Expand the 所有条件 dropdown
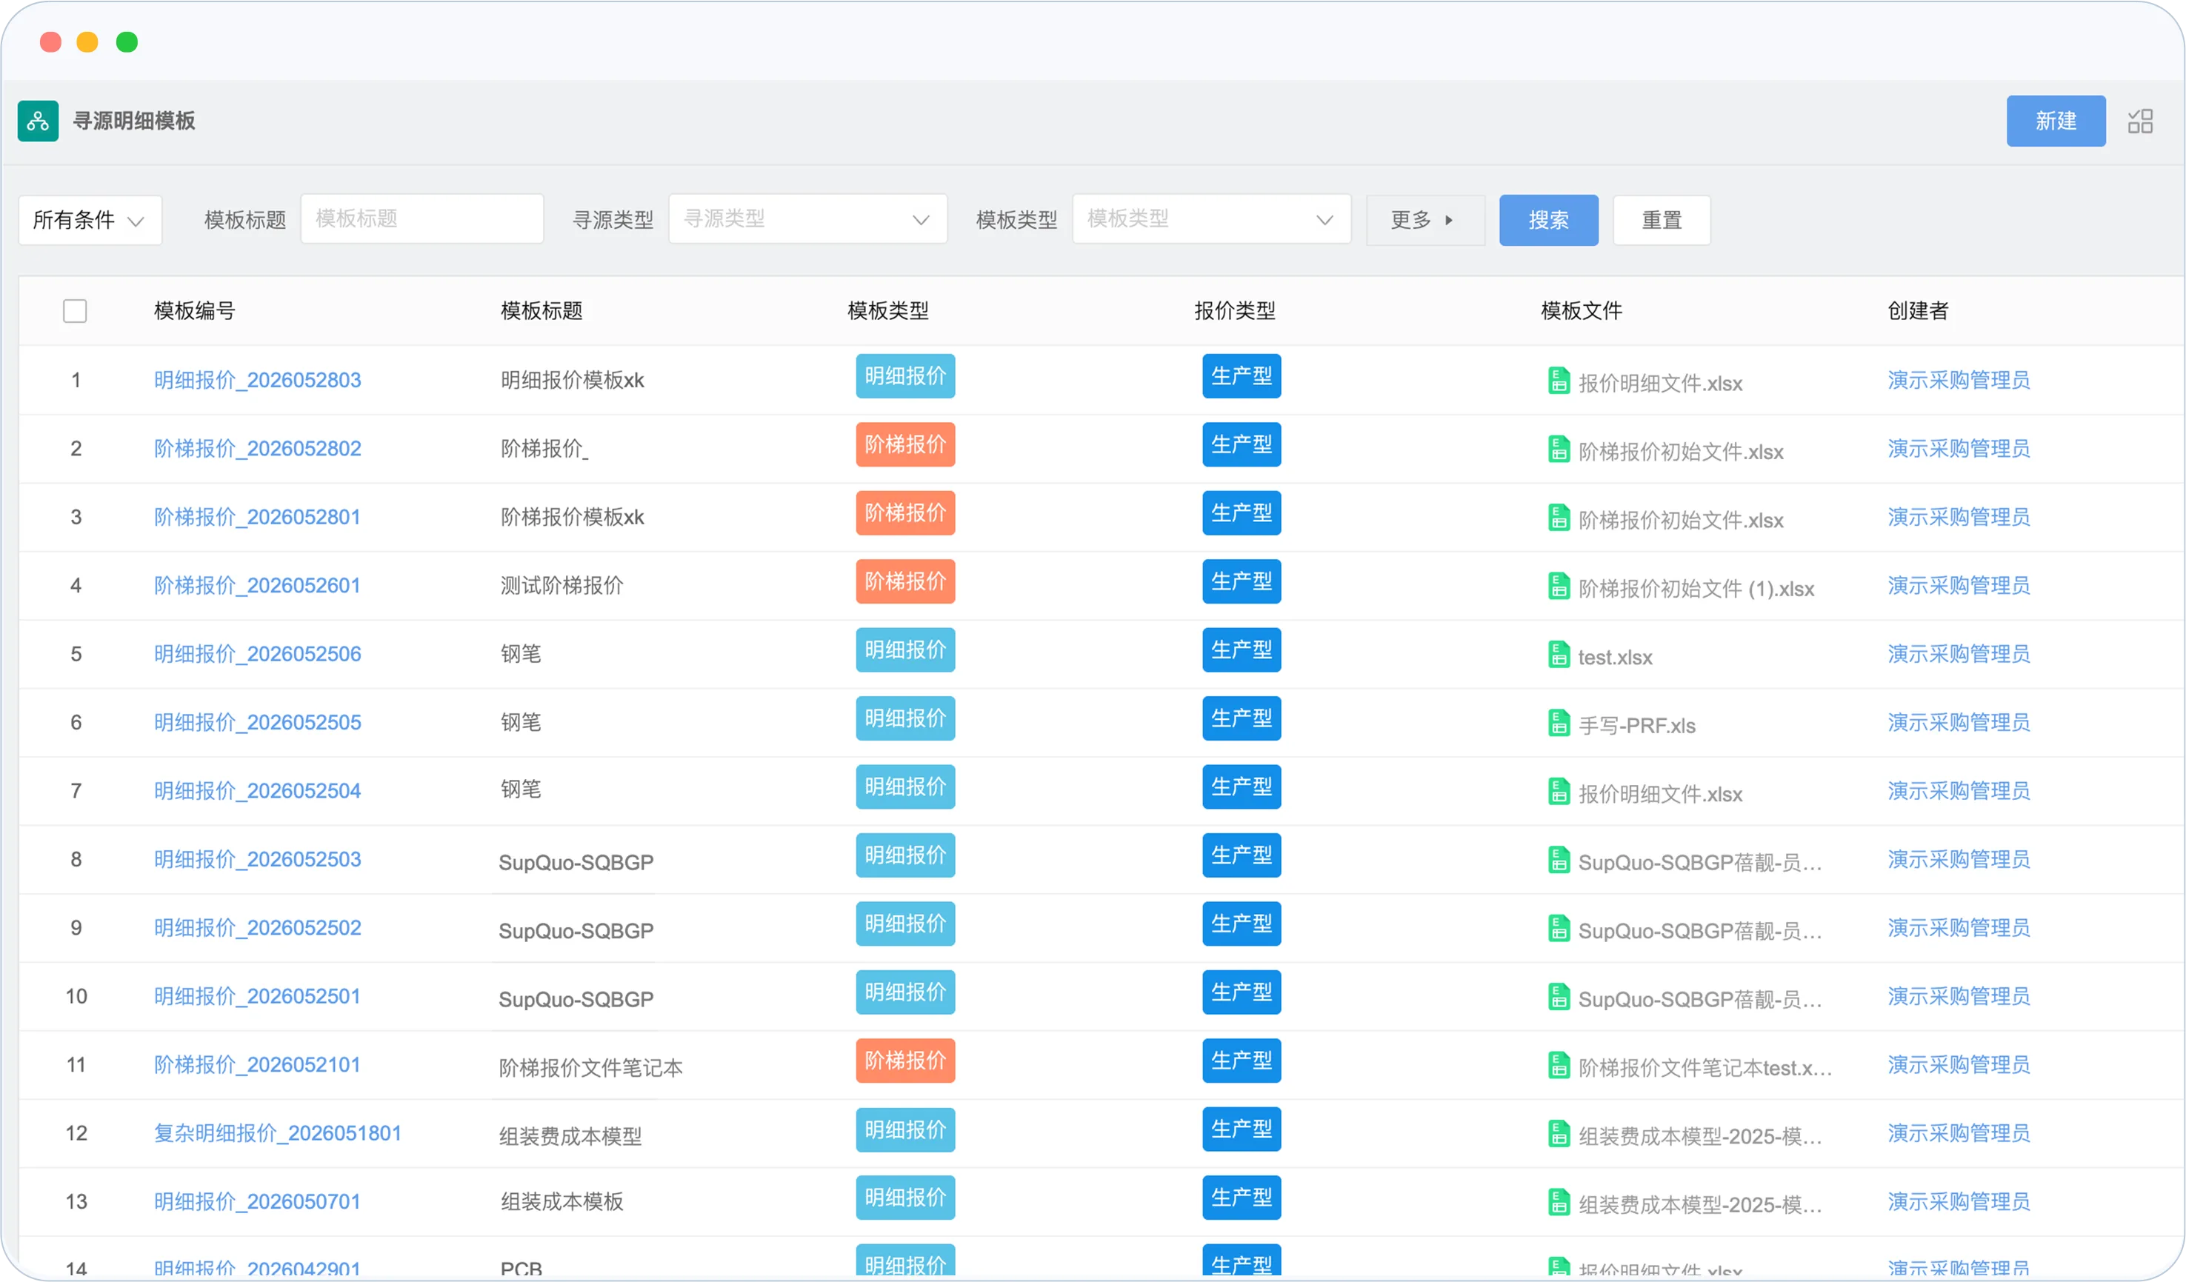This screenshot has width=2186, height=1282. (90, 220)
